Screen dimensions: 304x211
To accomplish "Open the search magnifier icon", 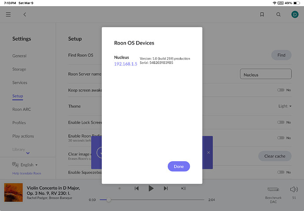I will click(278, 15).
